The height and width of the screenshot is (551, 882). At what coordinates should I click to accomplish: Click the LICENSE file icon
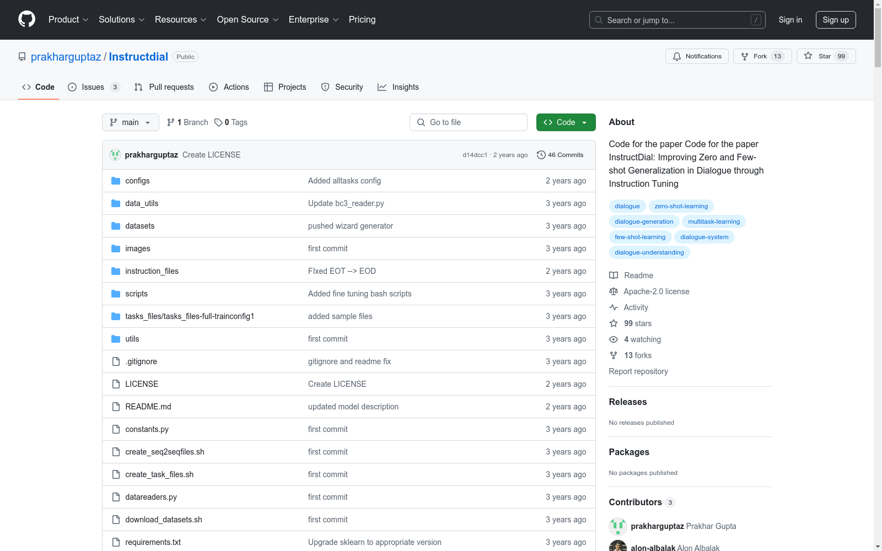pyautogui.click(x=116, y=384)
